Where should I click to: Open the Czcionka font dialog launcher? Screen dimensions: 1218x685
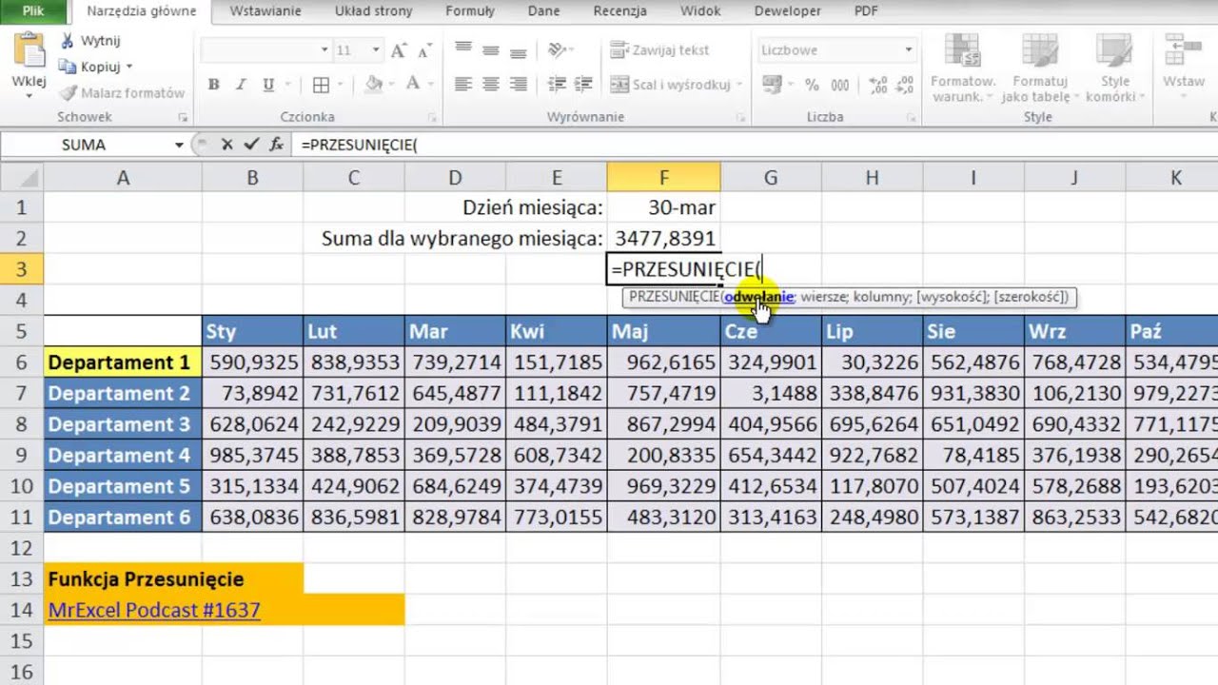[x=432, y=117]
